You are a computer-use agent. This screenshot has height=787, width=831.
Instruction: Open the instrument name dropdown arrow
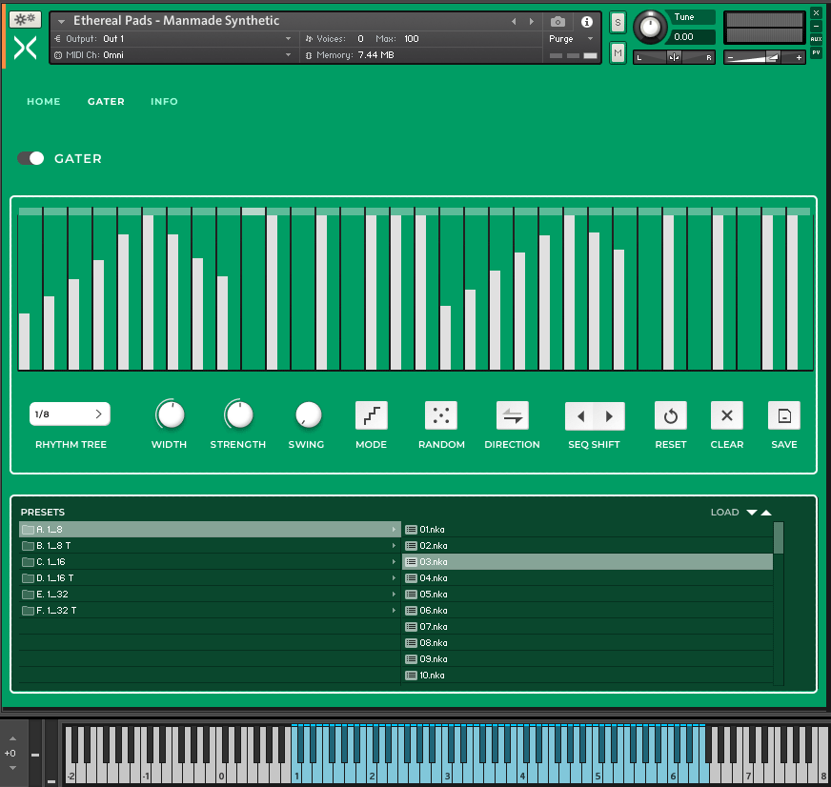(x=62, y=21)
